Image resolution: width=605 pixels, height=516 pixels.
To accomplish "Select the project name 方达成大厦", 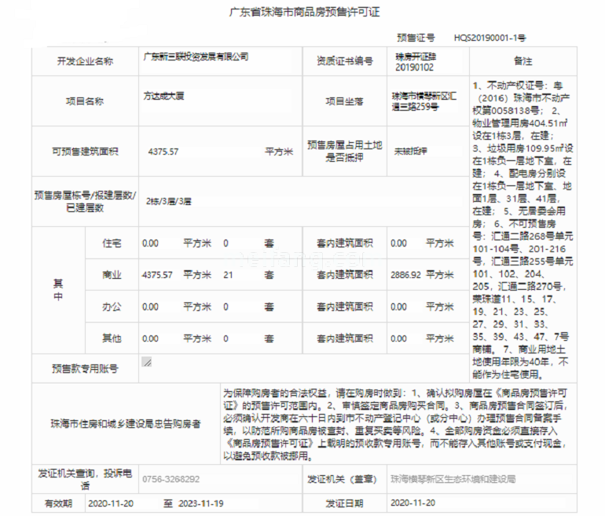I will (163, 101).
